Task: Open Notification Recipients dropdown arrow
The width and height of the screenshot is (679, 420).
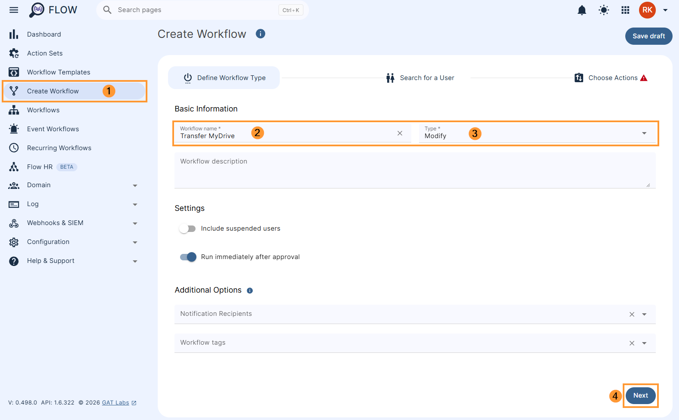Action: pos(644,315)
